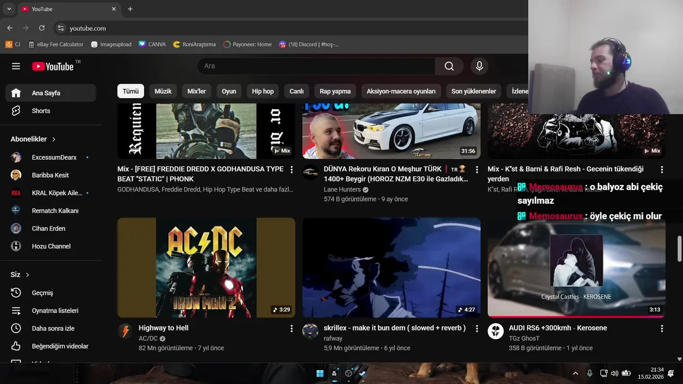Select the Oyun filter chip
Screen dimensions: 683x384
(x=229, y=91)
